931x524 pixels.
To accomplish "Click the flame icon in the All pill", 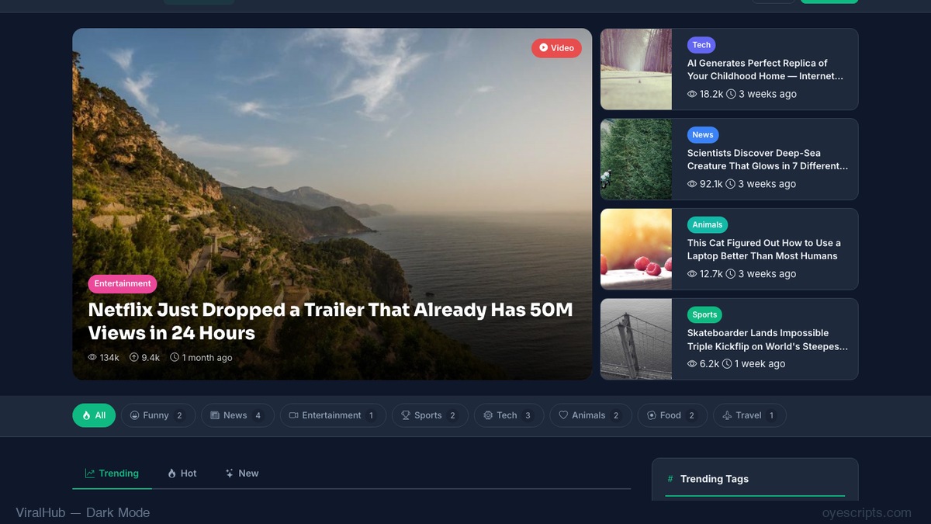I will pos(86,415).
